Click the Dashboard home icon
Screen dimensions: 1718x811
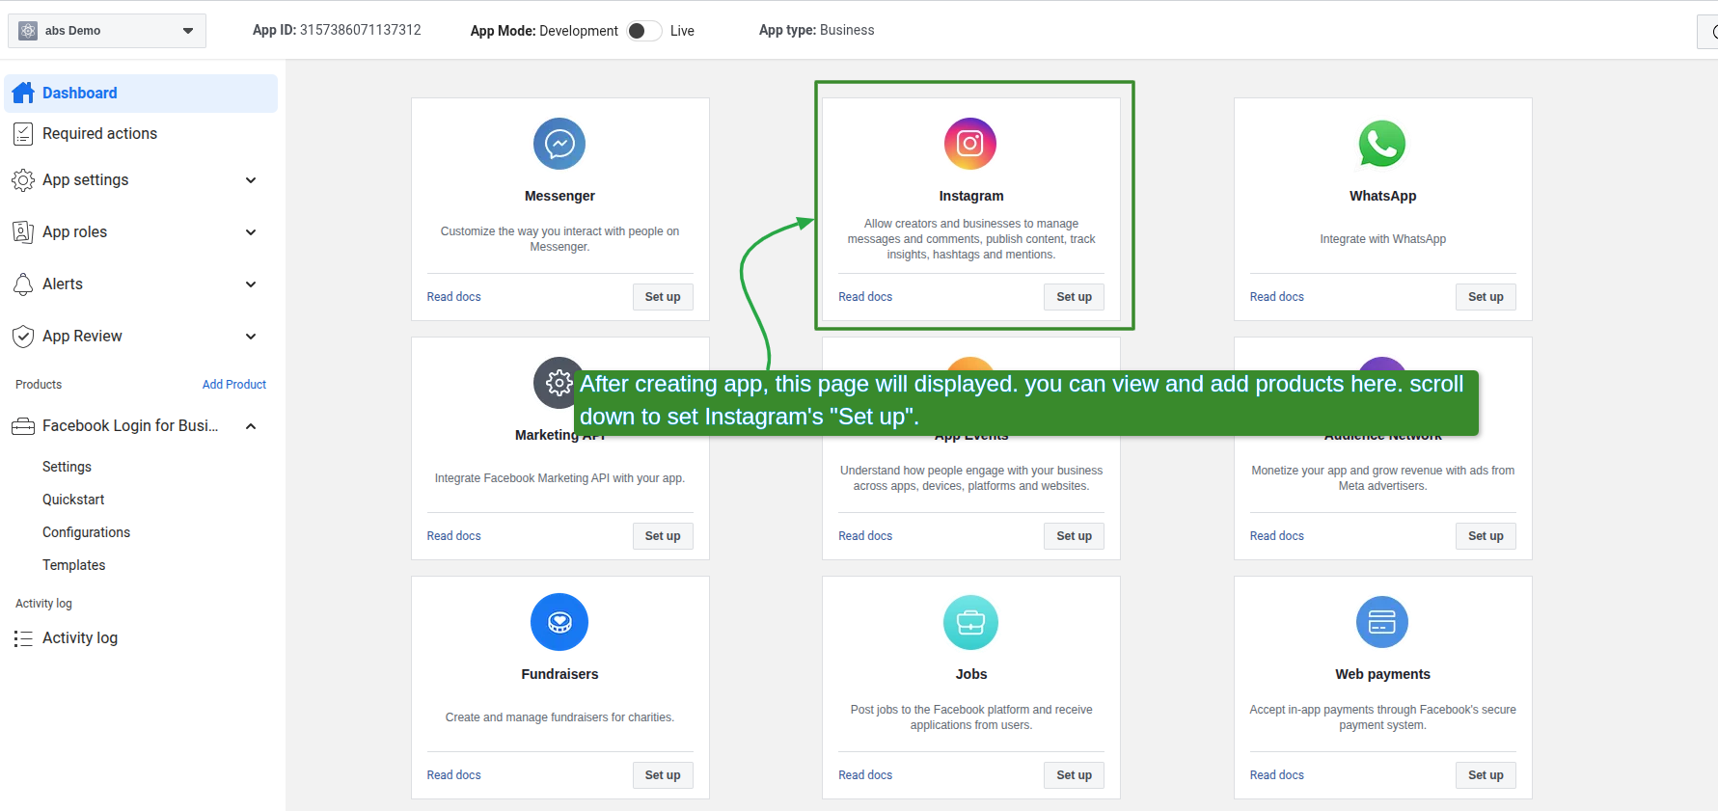click(x=24, y=93)
